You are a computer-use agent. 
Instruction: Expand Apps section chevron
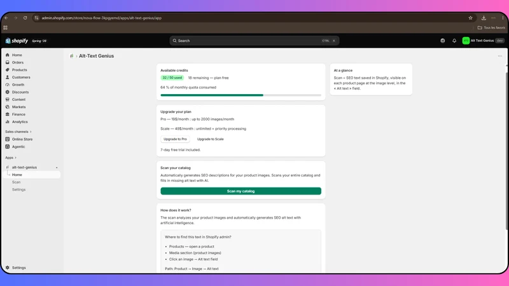point(15,158)
